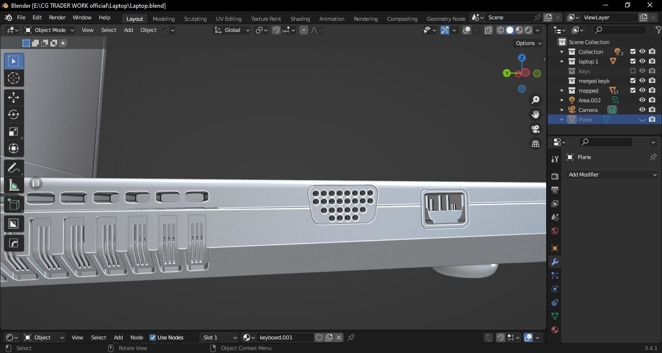Image resolution: width=662 pixels, height=353 pixels.
Task: Open the Scene properties tab
Action: [555, 217]
